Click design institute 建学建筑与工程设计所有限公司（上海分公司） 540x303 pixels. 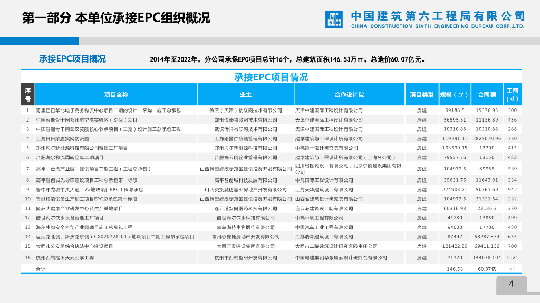click(x=345, y=158)
